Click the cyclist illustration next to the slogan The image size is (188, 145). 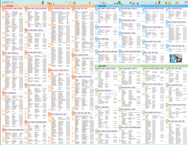point(156,3)
